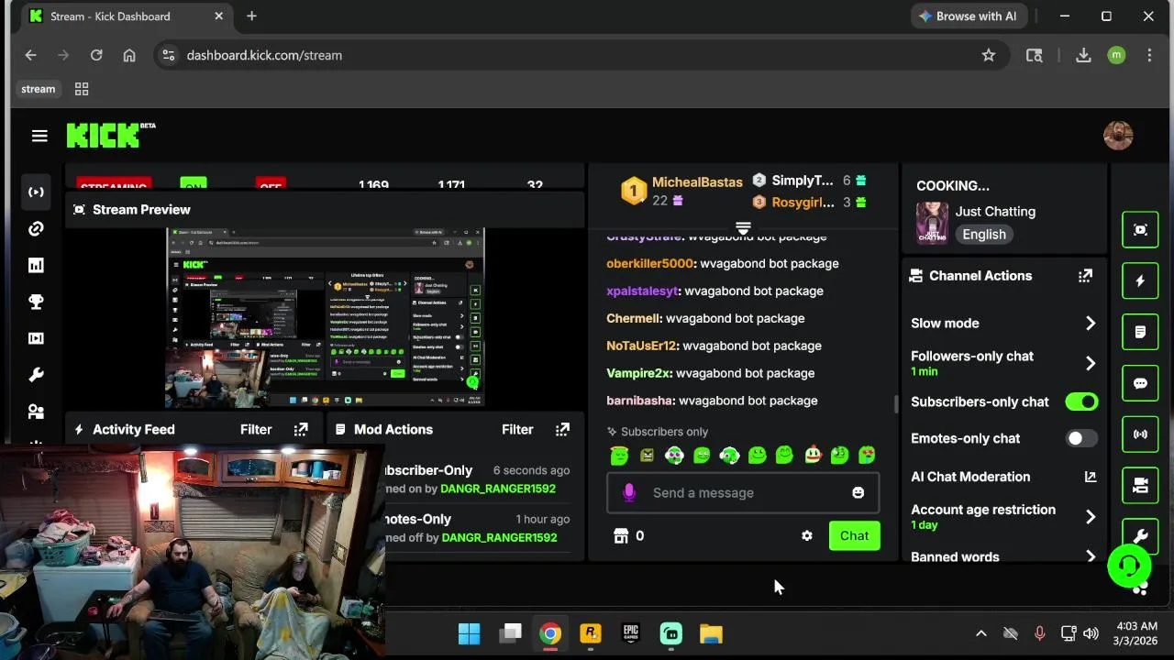Open the SimplyT... gifter entry
The width and height of the screenshot is (1174, 660).
click(x=803, y=181)
